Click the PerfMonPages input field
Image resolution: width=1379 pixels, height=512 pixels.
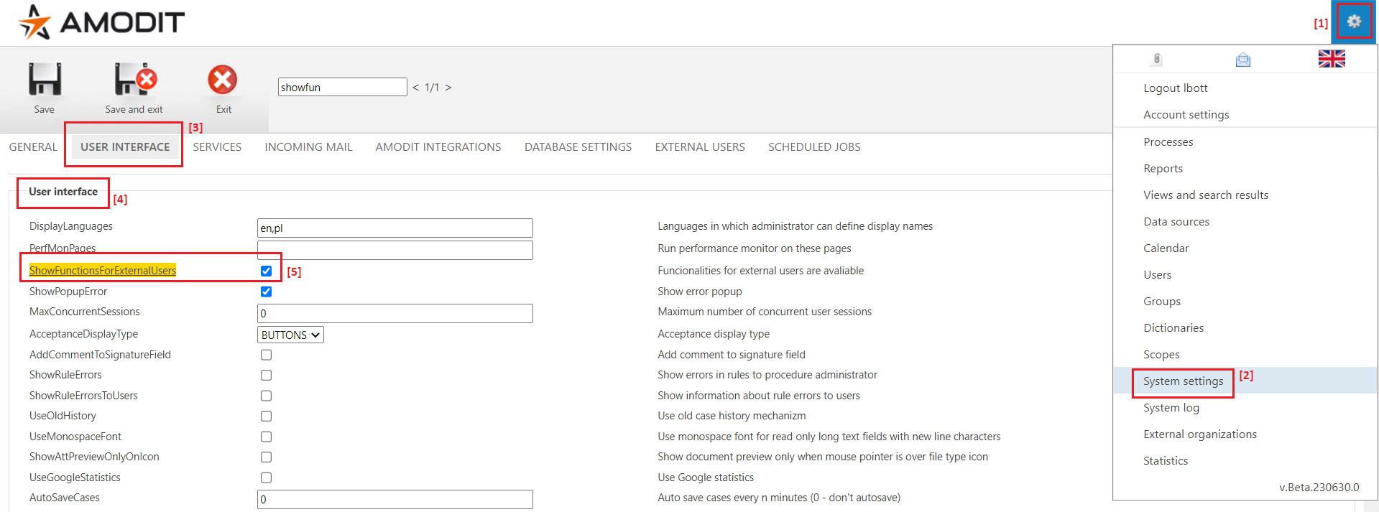(395, 250)
